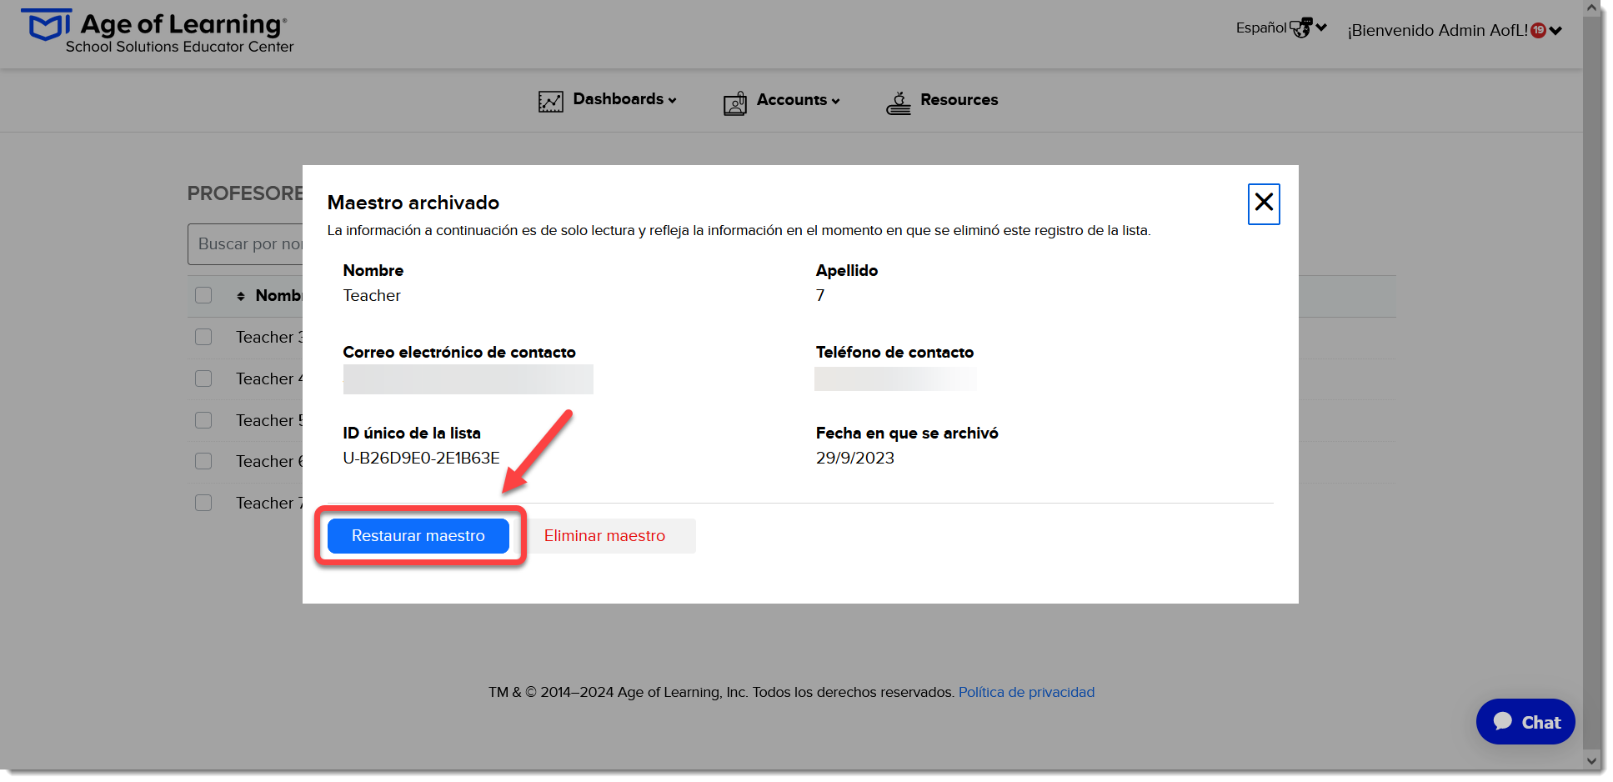This screenshot has width=1613, height=782.
Task: Click the Resources apple-on-books icon
Action: [899, 103]
